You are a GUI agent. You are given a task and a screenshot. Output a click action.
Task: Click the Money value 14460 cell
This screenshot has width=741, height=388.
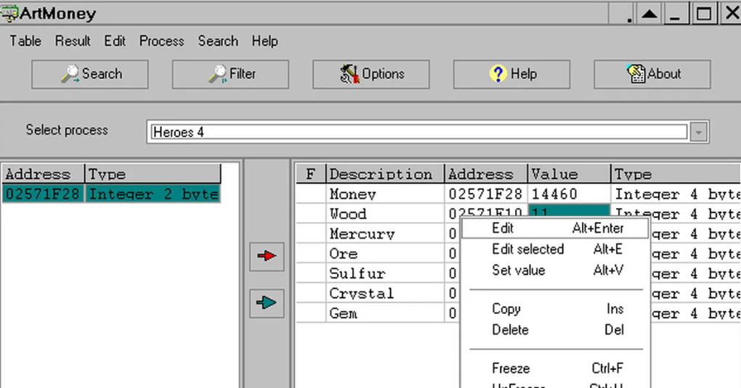[569, 194]
